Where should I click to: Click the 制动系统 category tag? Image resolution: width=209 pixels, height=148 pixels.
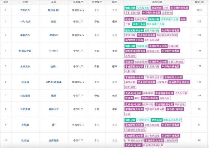click(157, 8)
